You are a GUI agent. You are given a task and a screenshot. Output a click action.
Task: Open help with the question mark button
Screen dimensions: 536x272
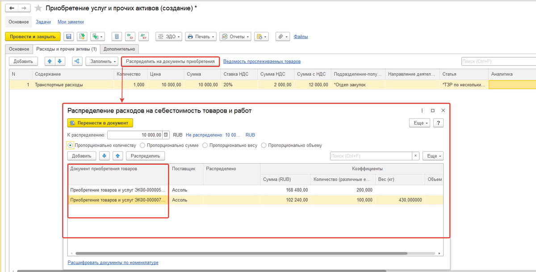point(438,123)
